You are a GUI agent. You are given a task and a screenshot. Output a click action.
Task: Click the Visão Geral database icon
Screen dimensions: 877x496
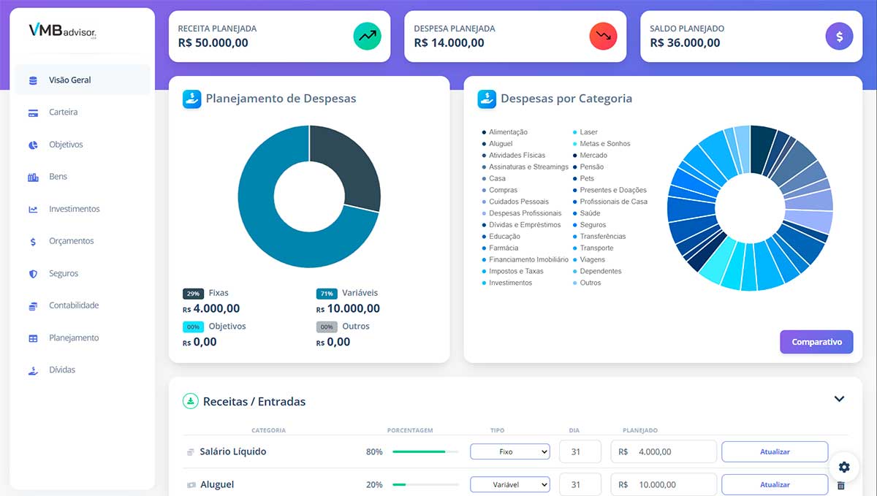pos(33,80)
